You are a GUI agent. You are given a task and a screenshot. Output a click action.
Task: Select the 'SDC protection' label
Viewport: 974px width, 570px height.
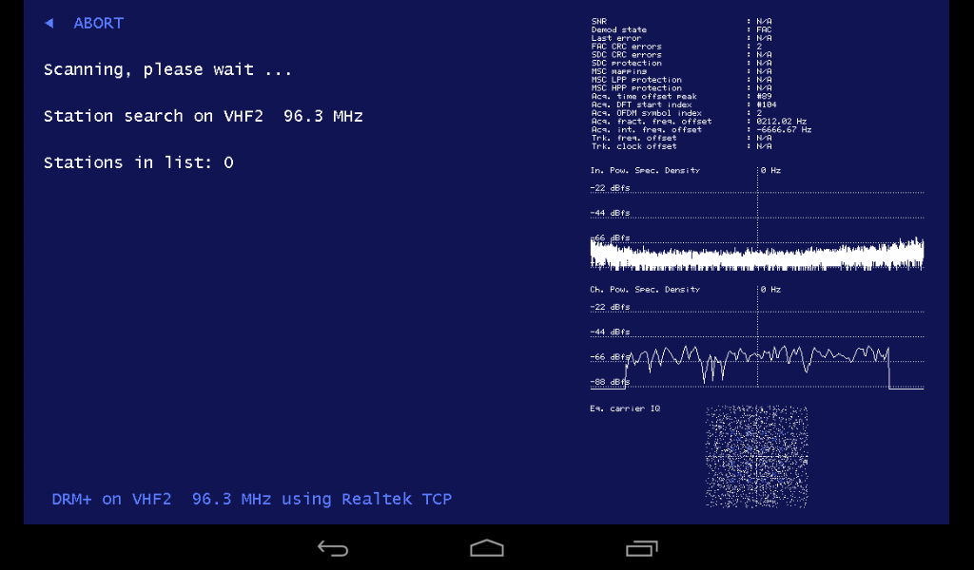626,64
